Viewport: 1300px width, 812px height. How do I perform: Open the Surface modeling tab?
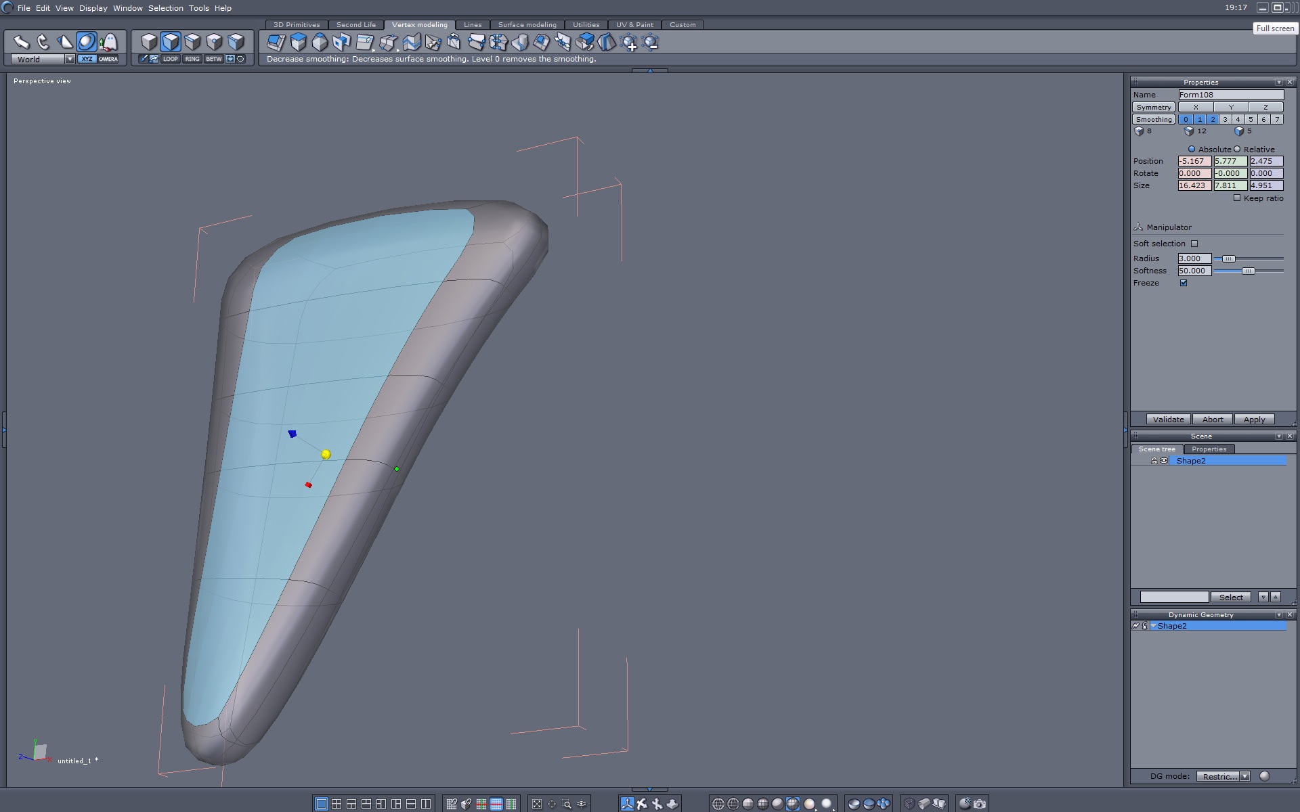(x=527, y=24)
